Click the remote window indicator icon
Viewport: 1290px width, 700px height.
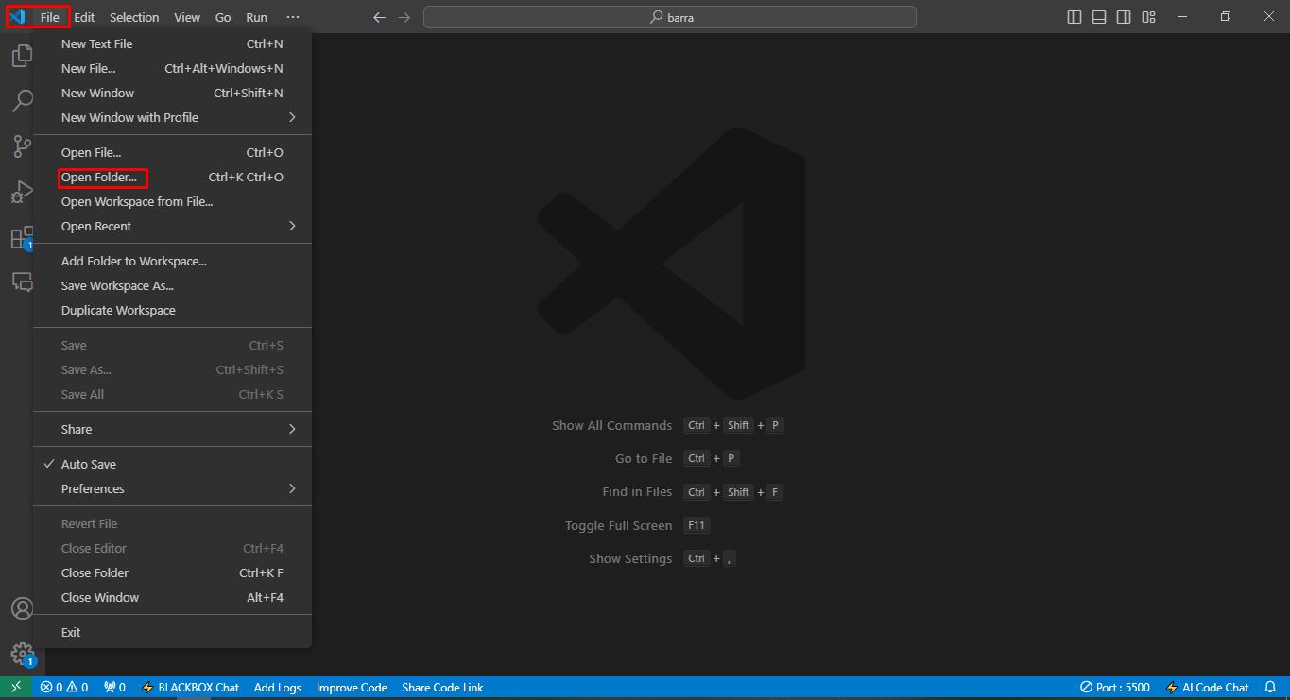[x=16, y=688]
